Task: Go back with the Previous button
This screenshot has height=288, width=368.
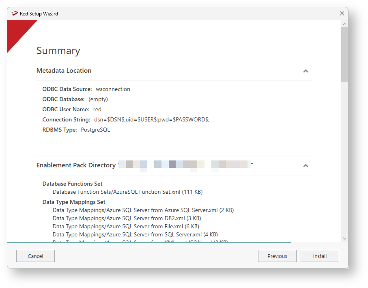Action: [x=277, y=256]
